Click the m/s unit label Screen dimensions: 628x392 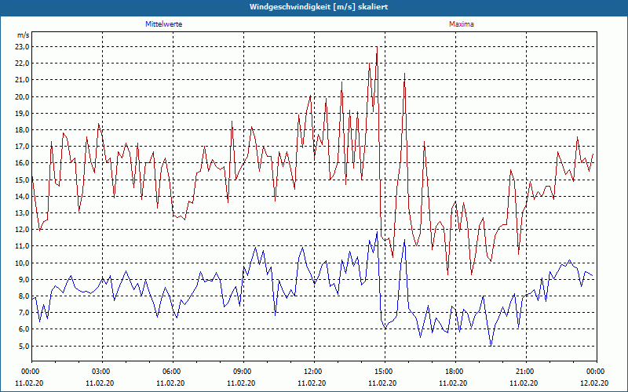point(24,35)
